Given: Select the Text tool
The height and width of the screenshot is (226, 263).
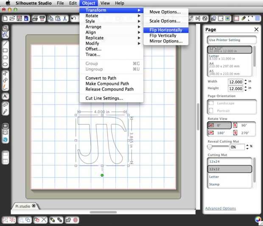Looking at the screenshot, I should click(x=5, y=96).
